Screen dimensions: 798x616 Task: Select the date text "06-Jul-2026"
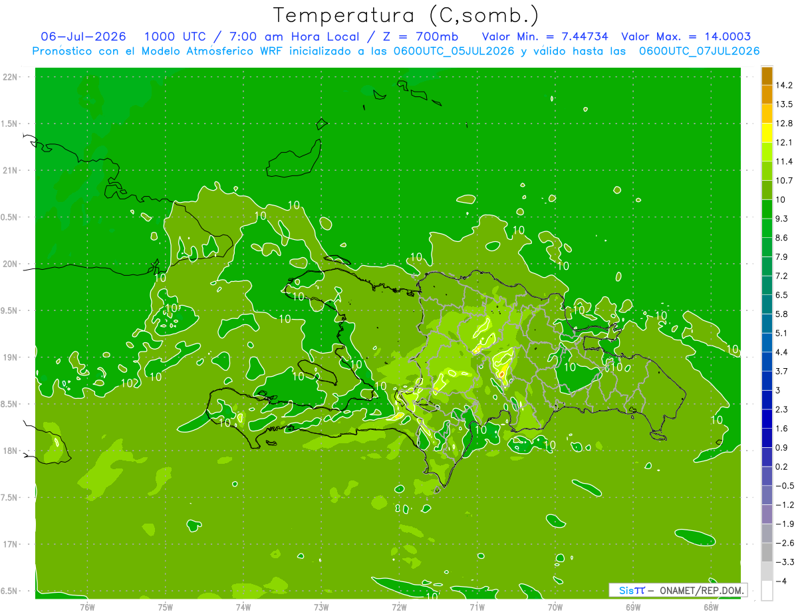point(84,37)
